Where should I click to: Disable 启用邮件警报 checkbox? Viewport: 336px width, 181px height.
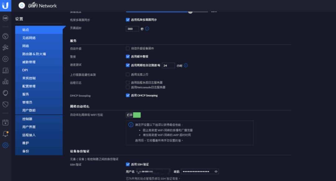pos(128,57)
